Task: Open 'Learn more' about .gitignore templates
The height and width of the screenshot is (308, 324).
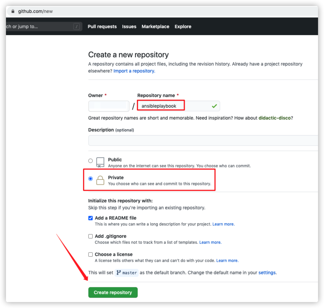Action: pos(210,242)
